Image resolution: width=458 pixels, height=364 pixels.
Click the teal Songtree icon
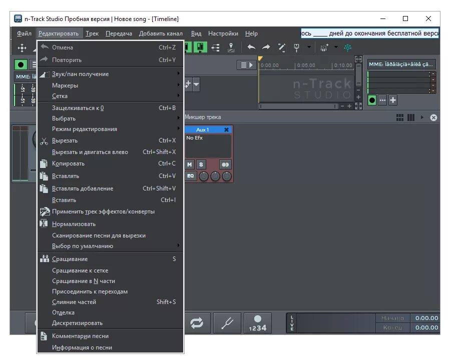click(x=347, y=47)
